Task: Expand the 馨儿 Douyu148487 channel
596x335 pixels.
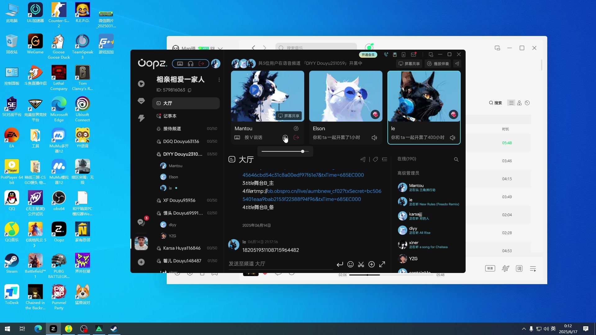Action: 186,261
